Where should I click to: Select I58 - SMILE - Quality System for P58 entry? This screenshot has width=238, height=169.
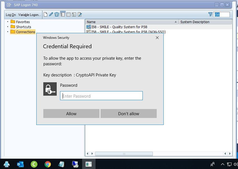[119, 27]
